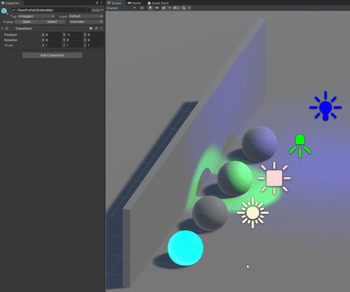Click the Scale Y field
This screenshot has width=350, height=292.
point(74,45)
